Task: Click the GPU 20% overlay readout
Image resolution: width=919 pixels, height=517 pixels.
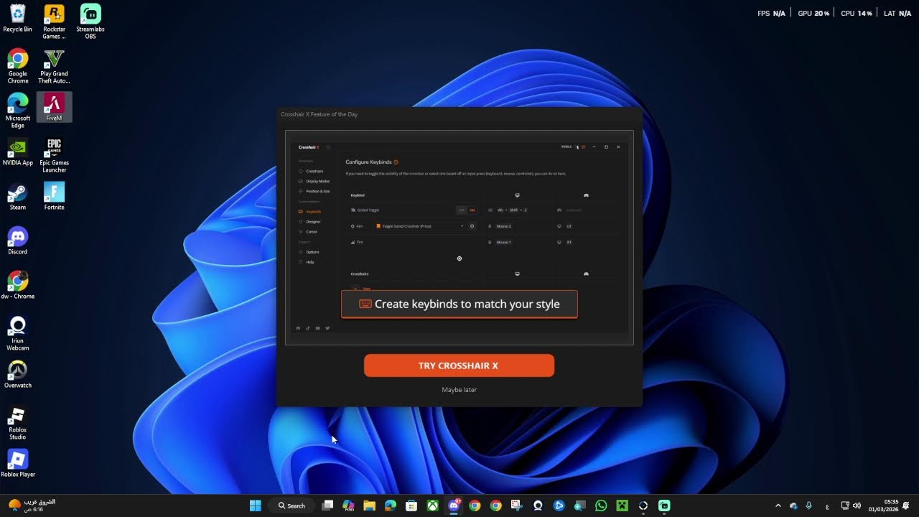Action: click(813, 14)
